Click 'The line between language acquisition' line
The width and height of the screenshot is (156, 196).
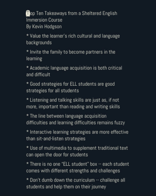(66, 116)
